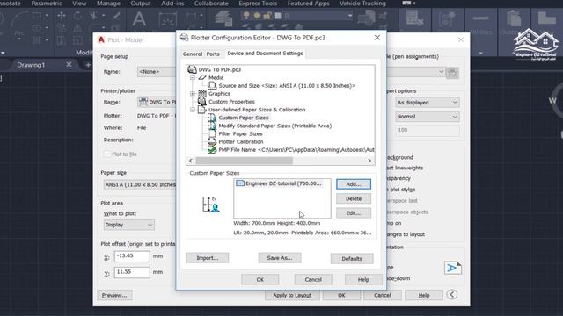563x316 pixels.
Task: Open the Clipboard paste icon in the ribbon
Action: (514, 18)
